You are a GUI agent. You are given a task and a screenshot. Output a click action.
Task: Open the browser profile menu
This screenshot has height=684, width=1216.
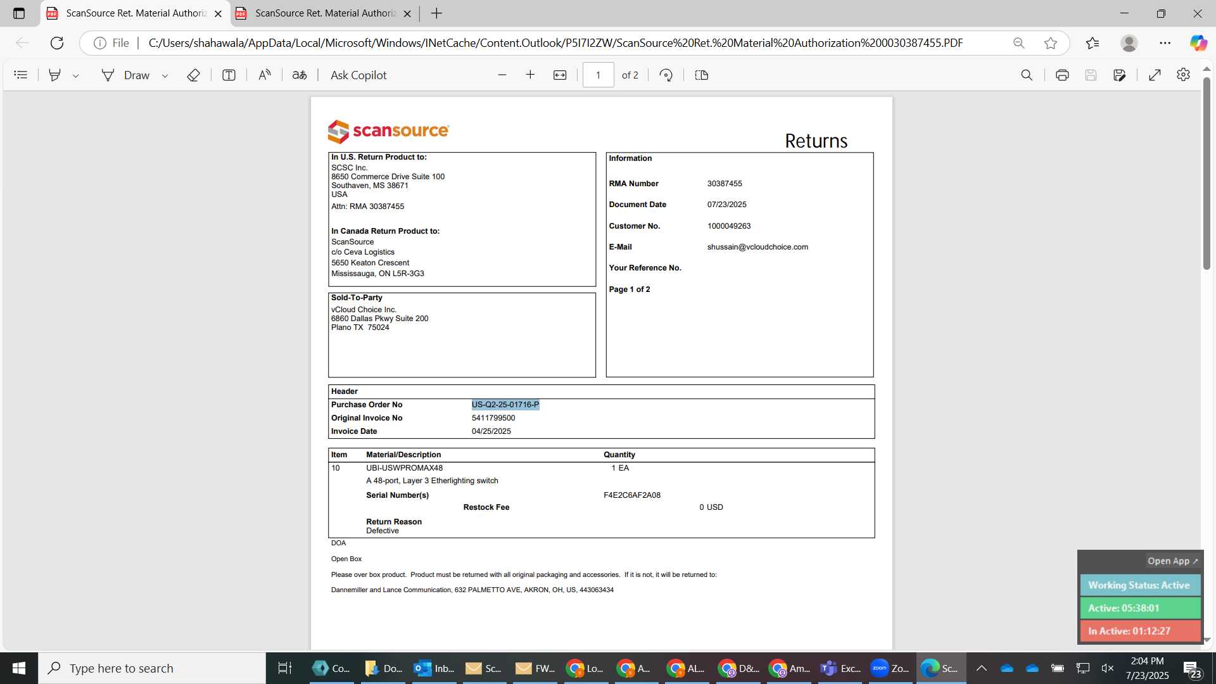point(1129,43)
